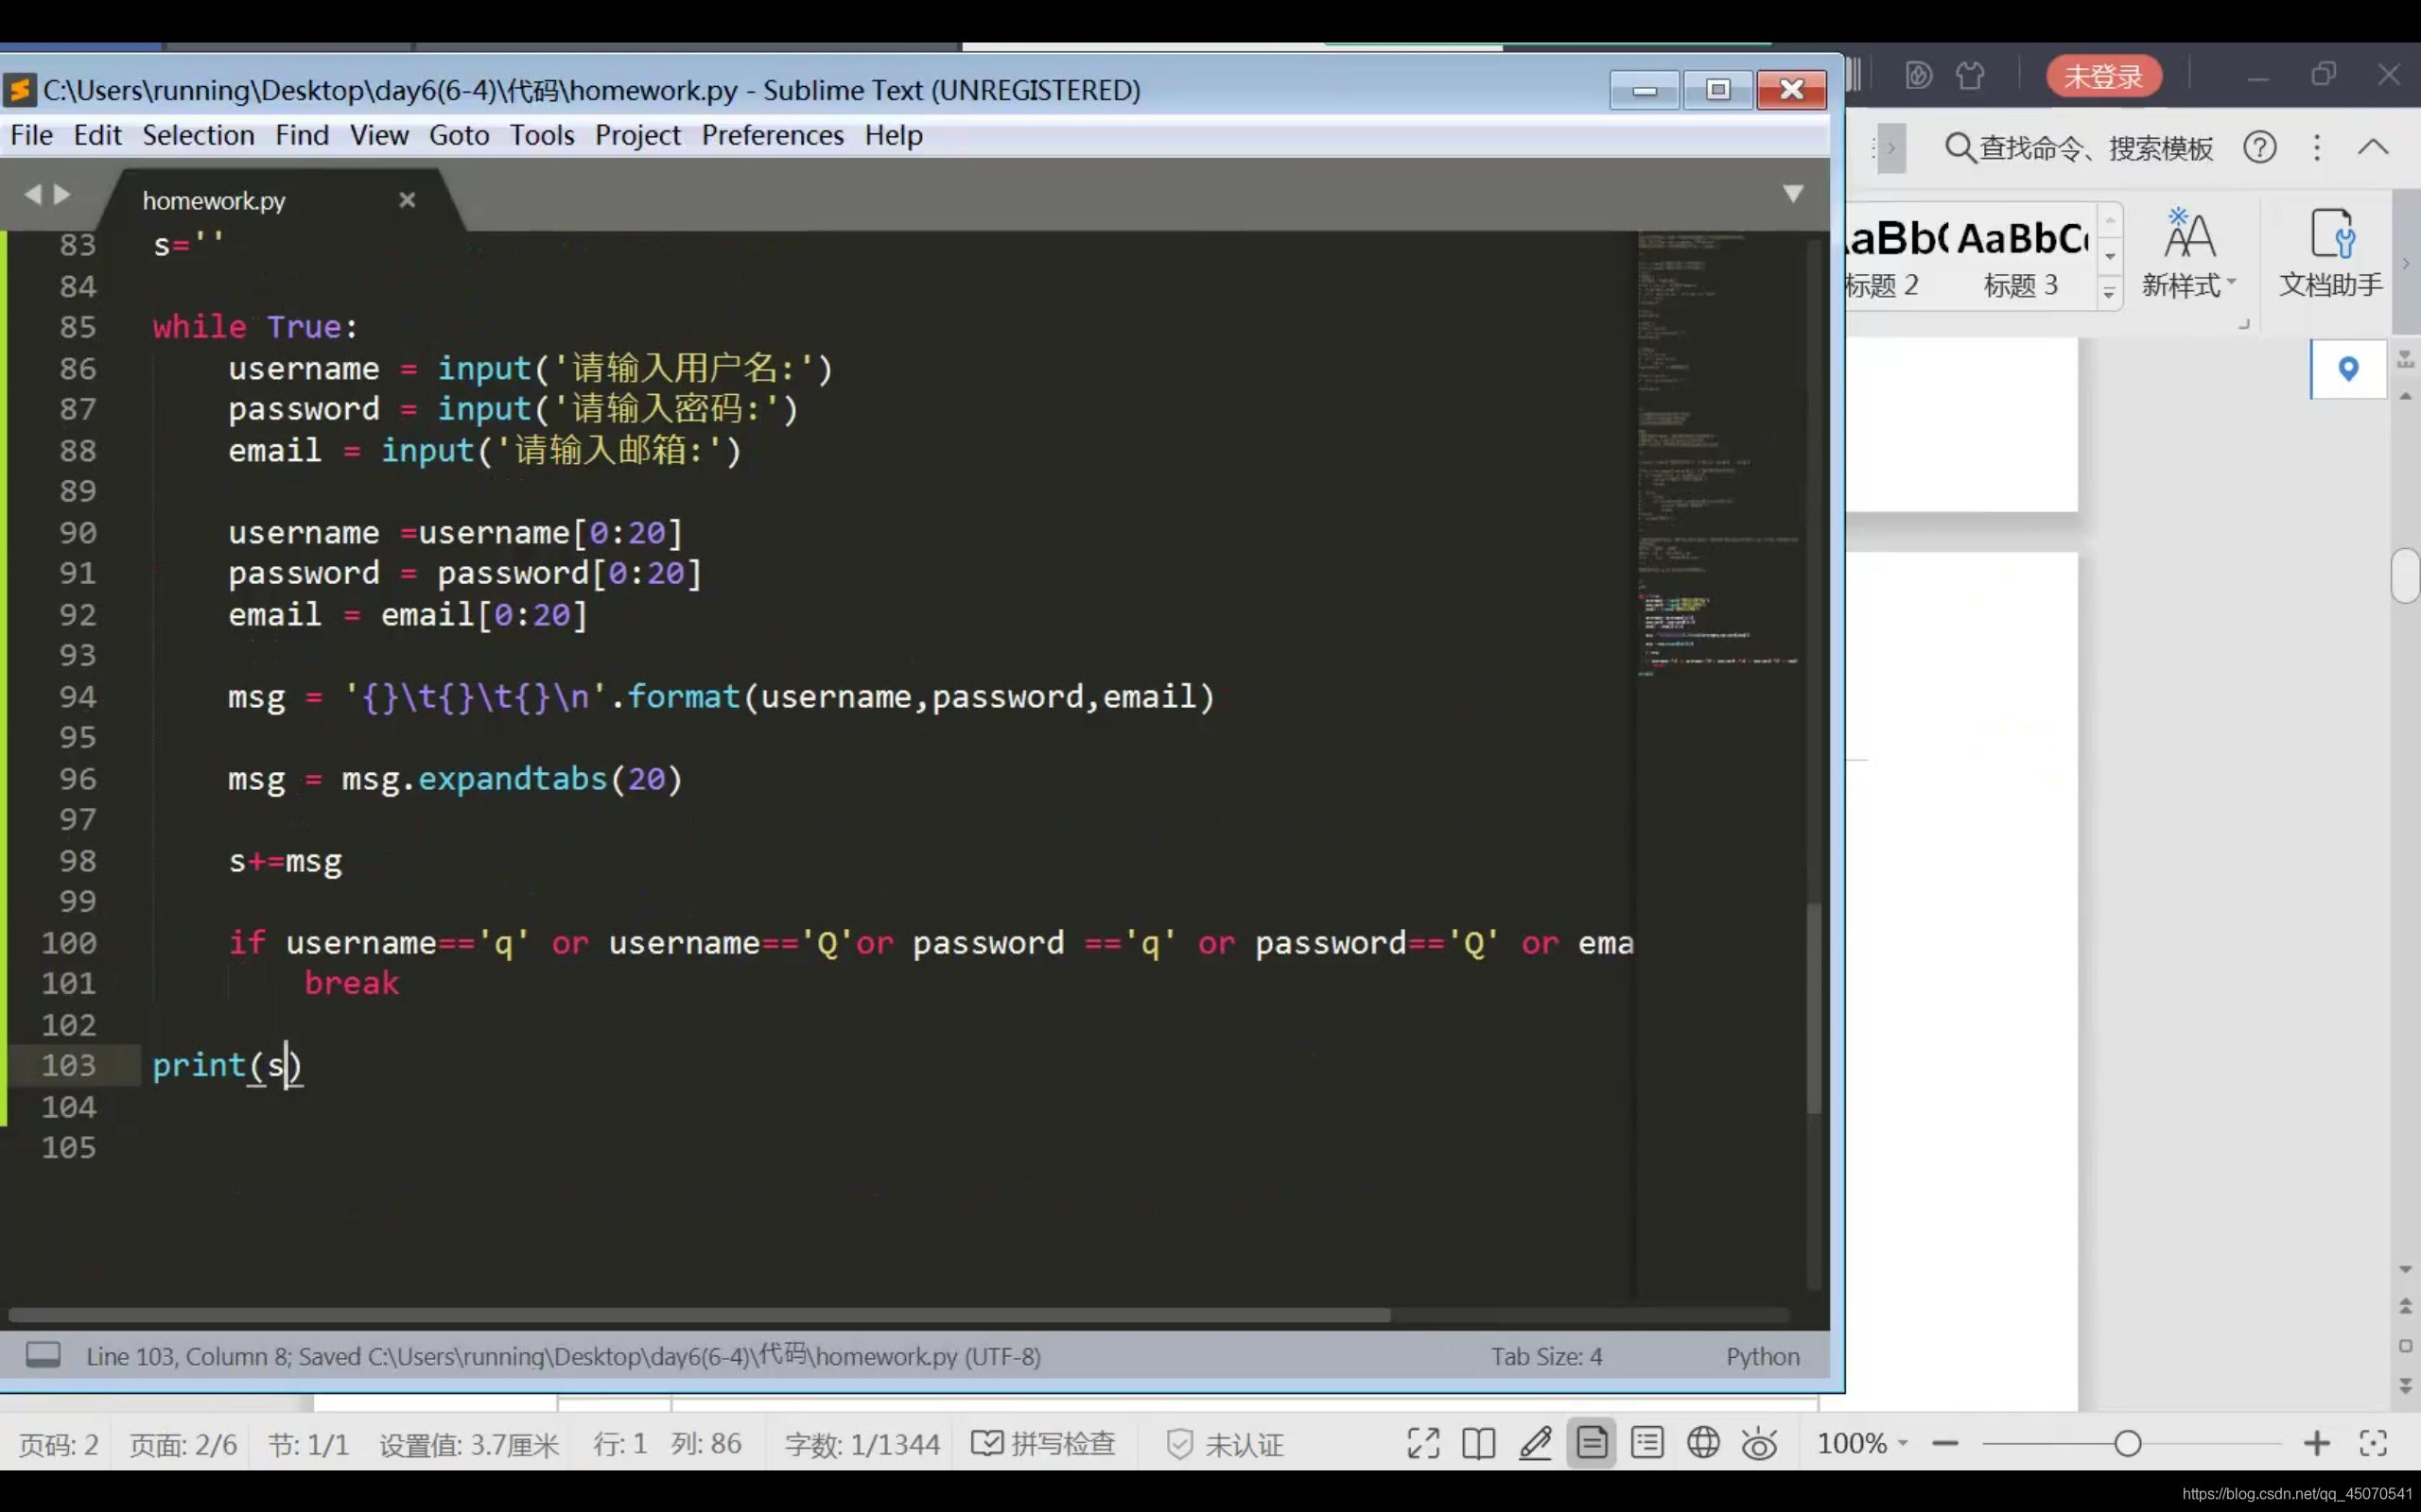Viewport: 2421px width, 1512px height.
Task: Select the homework.py tab
Action: (214, 201)
